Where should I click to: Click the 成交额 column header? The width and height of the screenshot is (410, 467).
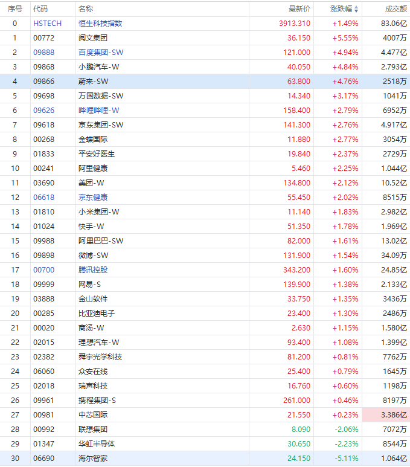(396, 9)
